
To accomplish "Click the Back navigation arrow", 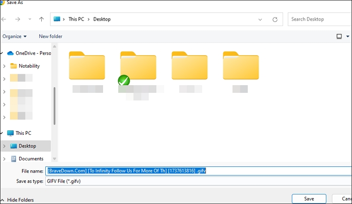I will pyautogui.click(x=4, y=20).
